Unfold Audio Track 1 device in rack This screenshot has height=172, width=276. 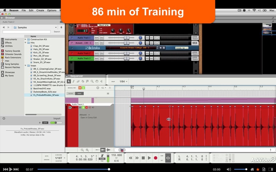[72, 38]
